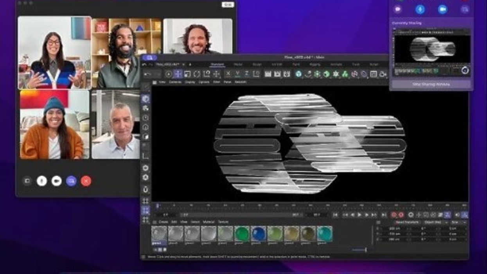
Task: Switch to the Standard layout tab
Action: [x=217, y=64]
